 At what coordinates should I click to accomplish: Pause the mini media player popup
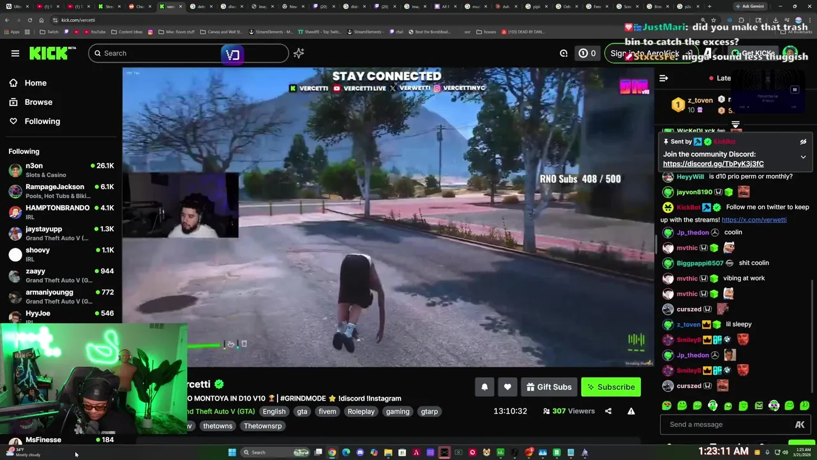(795, 90)
